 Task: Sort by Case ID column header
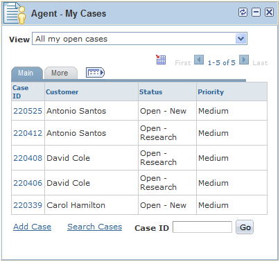(21, 91)
